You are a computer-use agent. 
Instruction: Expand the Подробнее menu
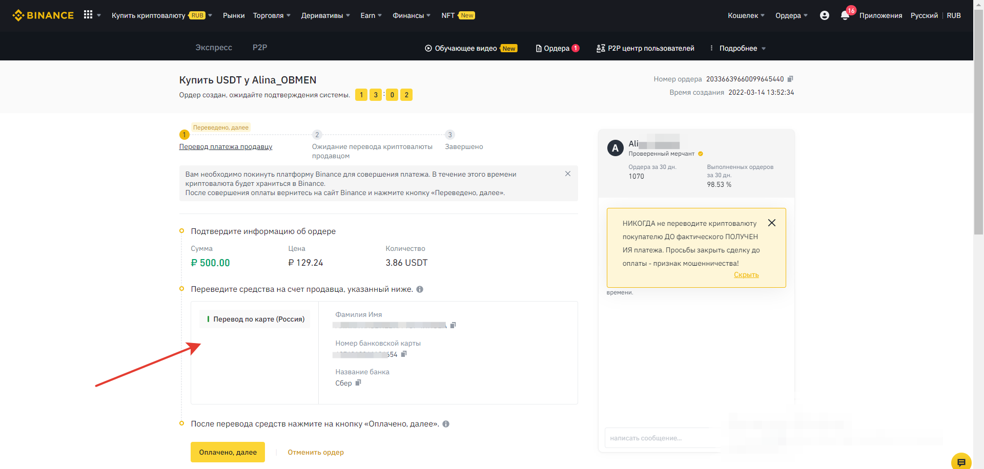click(742, 48)
